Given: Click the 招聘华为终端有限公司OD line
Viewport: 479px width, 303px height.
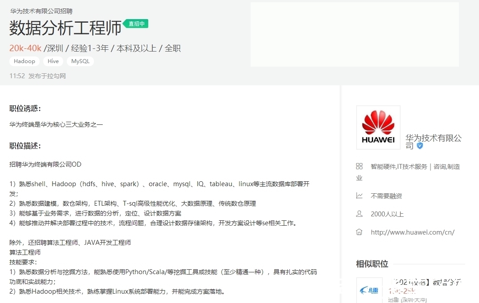Looking at the screenshot, I should click(x=45, y=164).
